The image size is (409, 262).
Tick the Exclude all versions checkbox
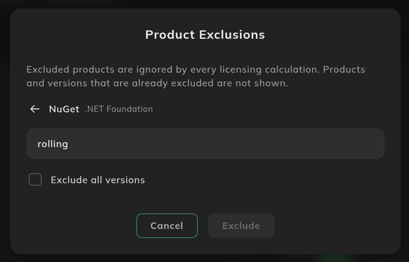tap(35, 180)
